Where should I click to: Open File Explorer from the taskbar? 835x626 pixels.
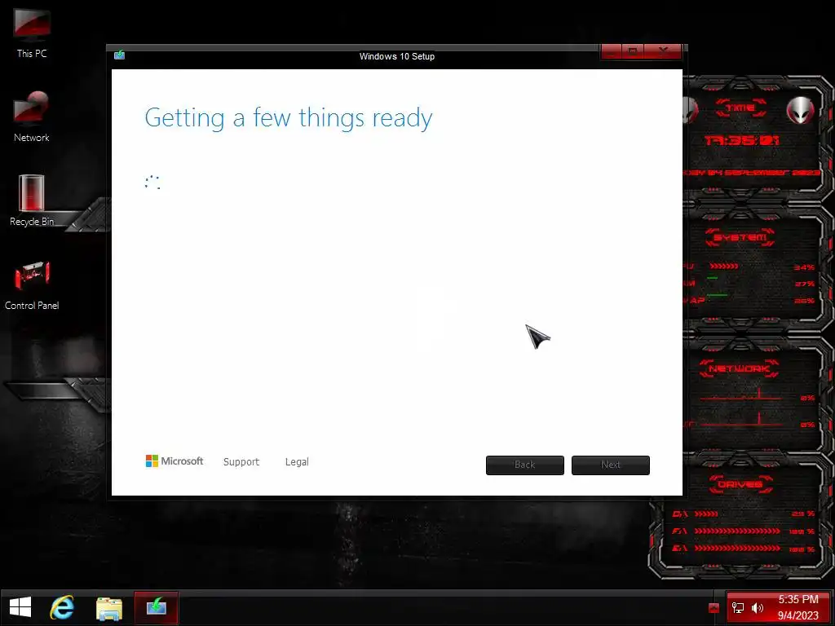pyautogui.click(x=109, y=608)
